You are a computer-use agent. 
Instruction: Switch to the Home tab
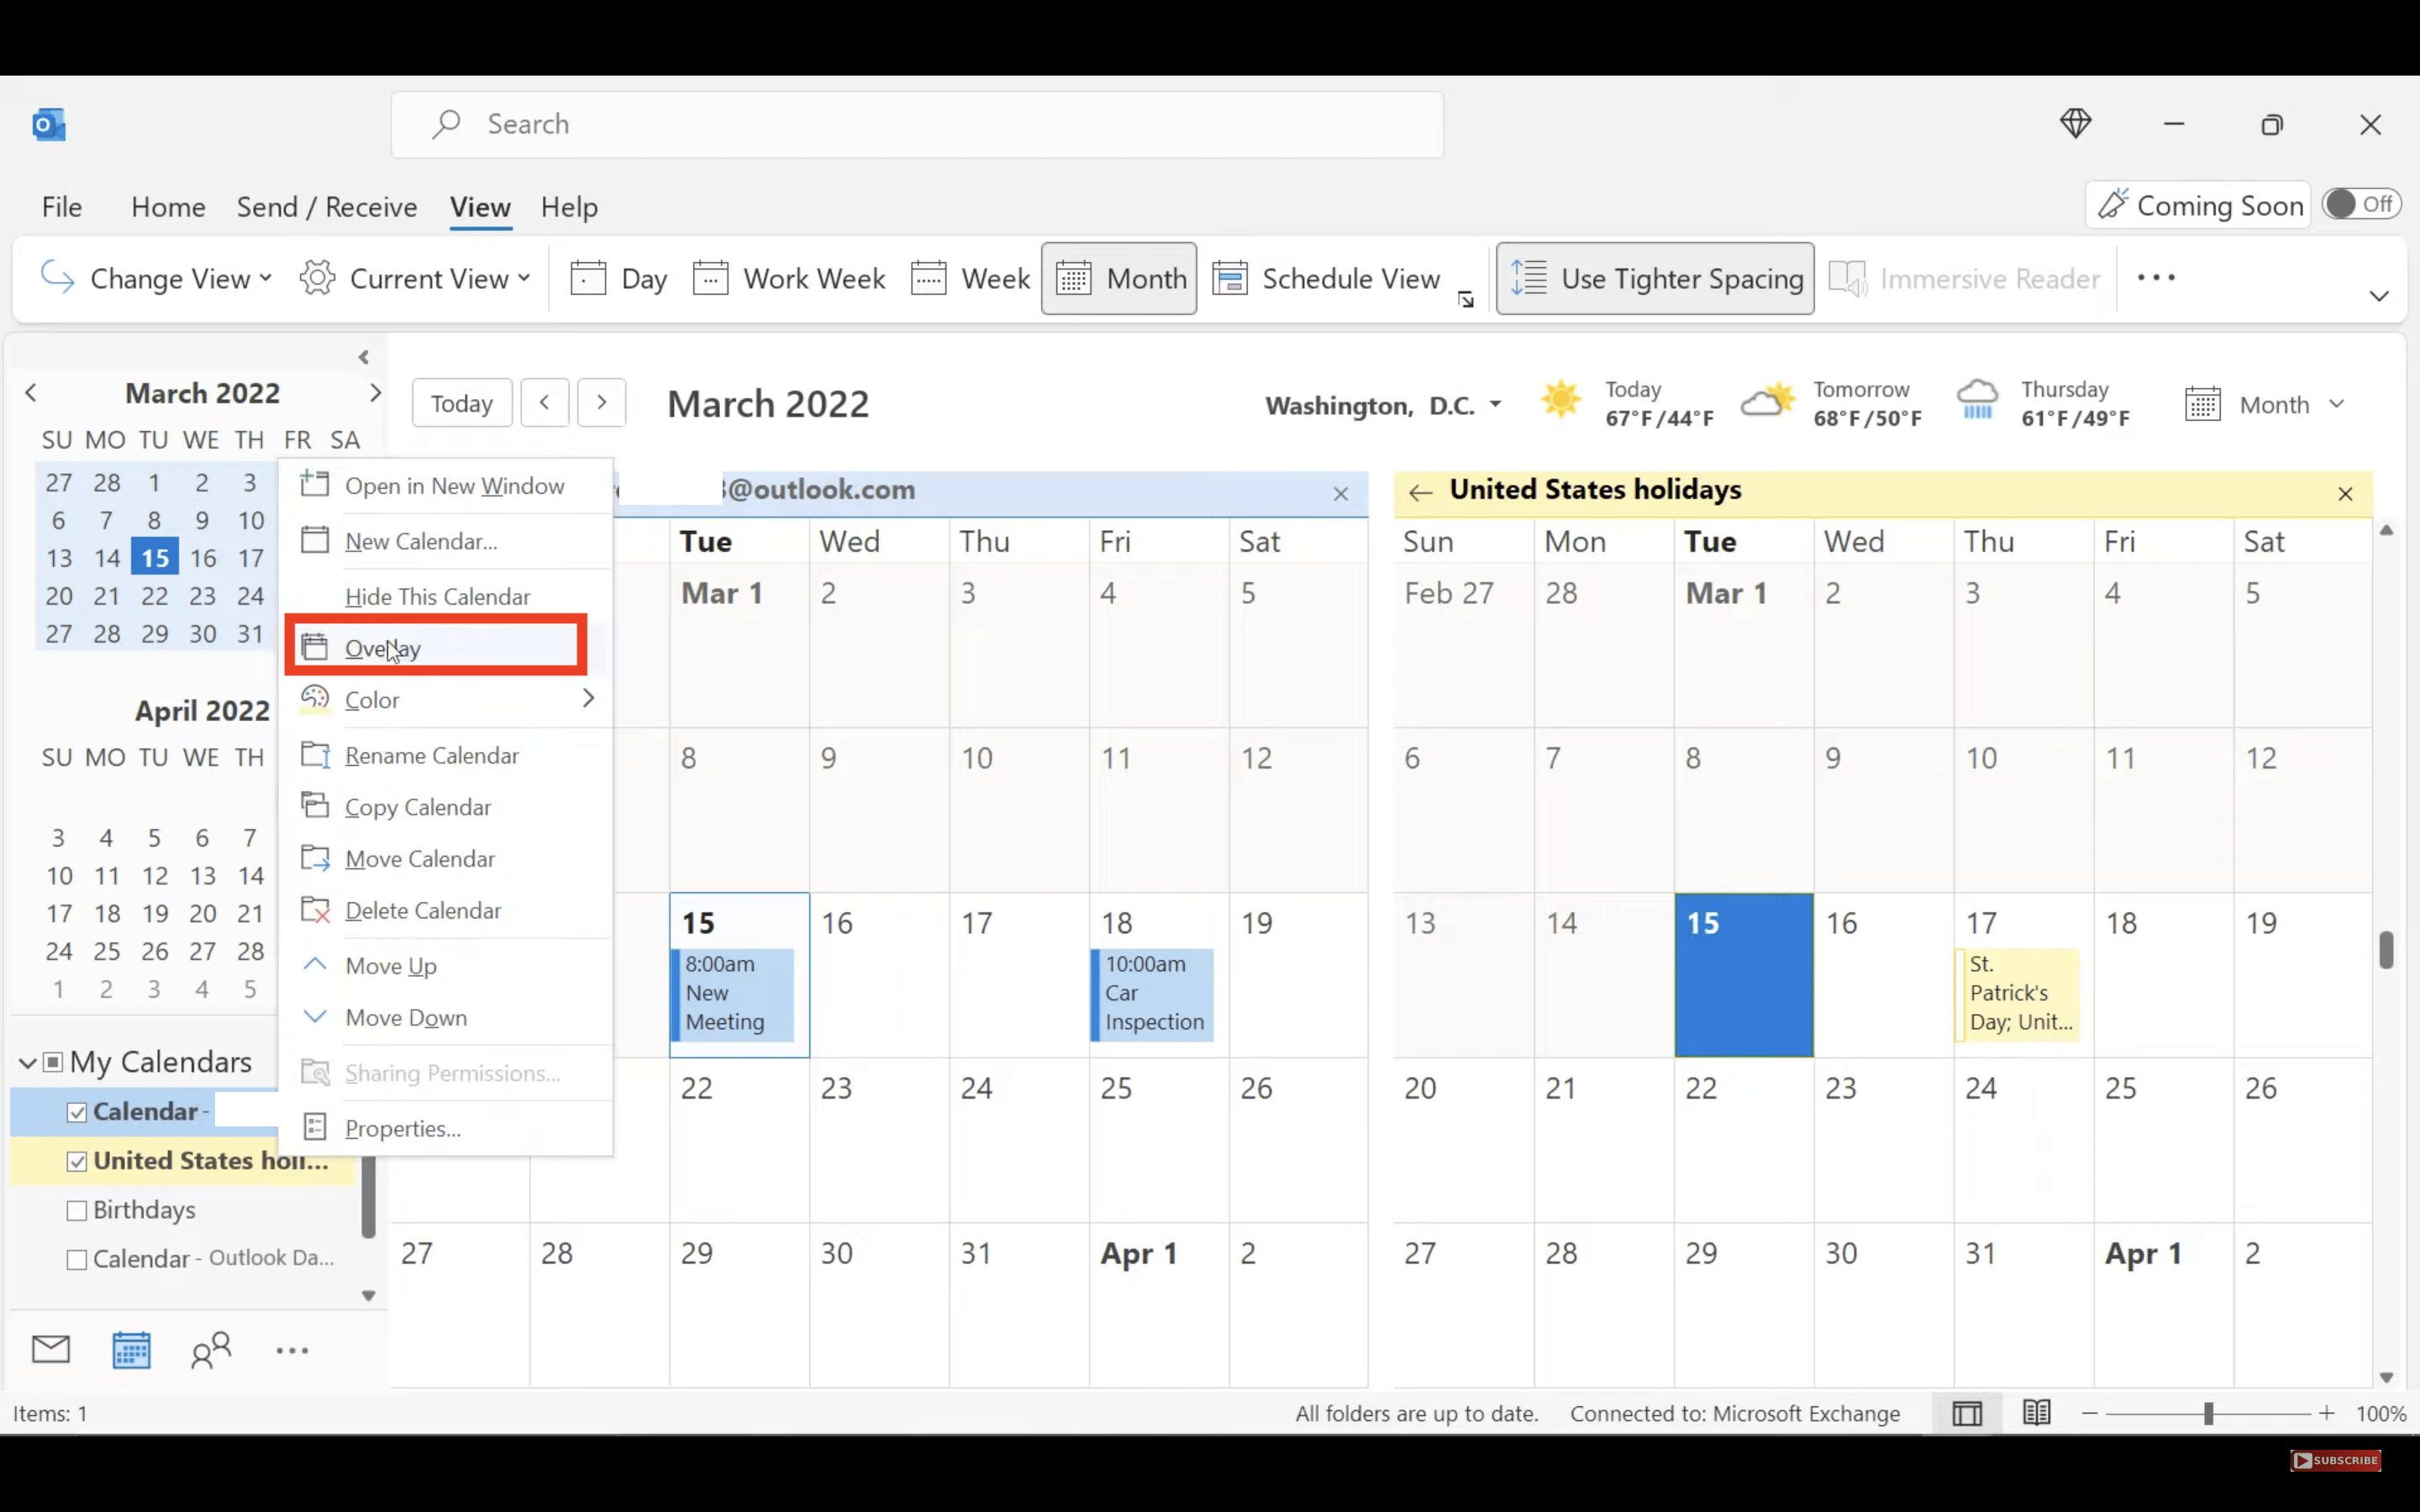(168, 207)
